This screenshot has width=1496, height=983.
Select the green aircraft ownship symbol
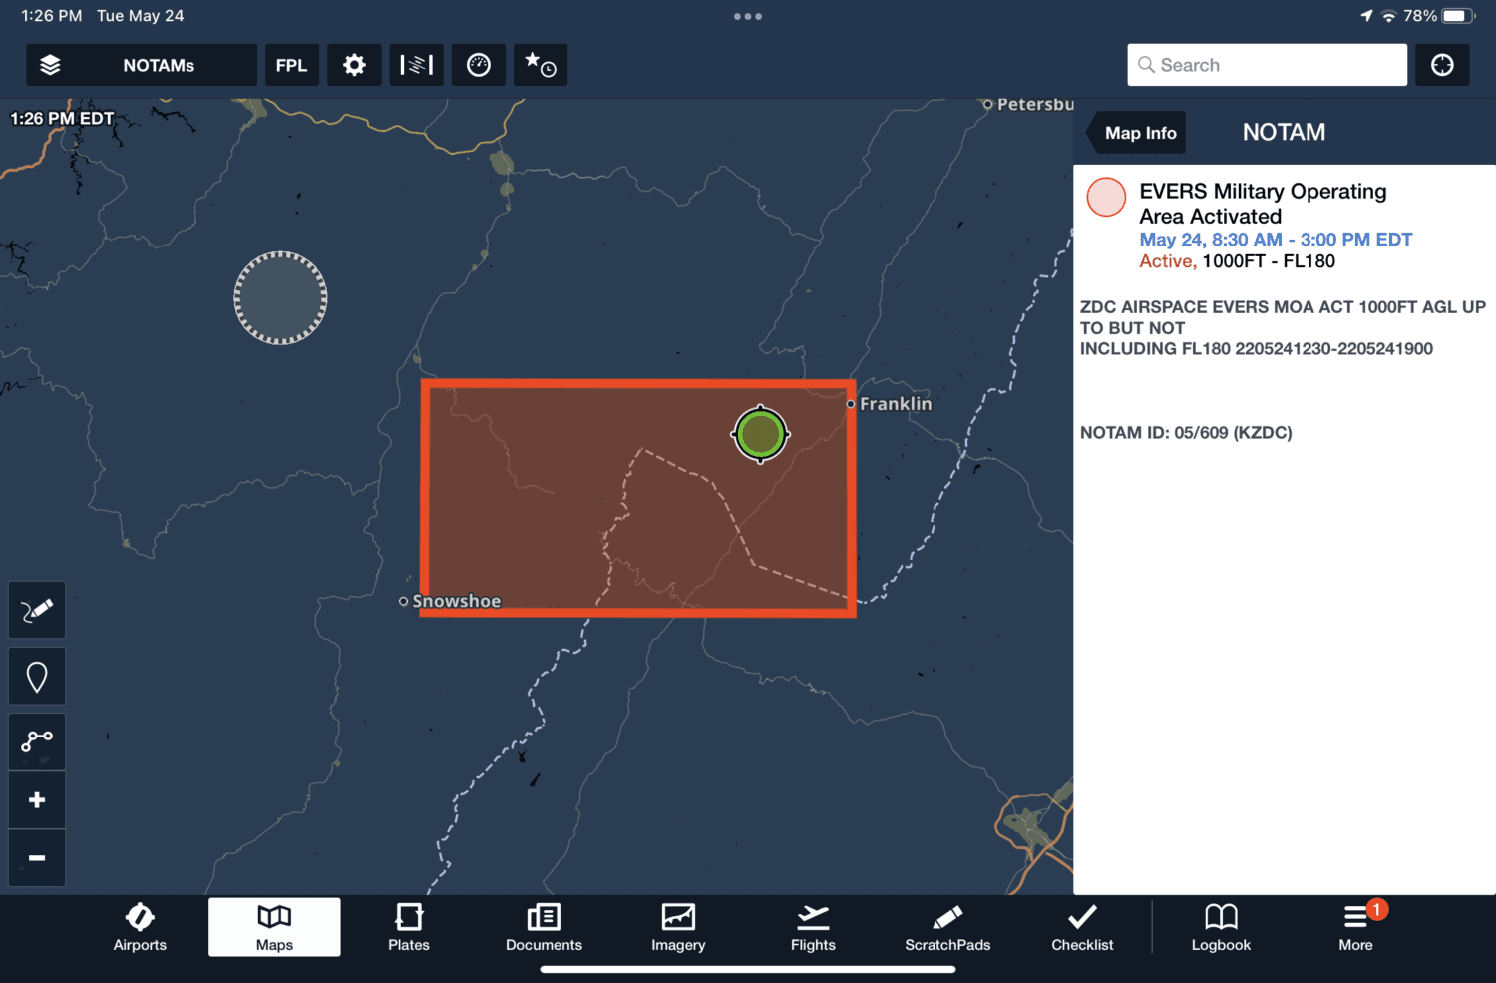click(761, 434)
